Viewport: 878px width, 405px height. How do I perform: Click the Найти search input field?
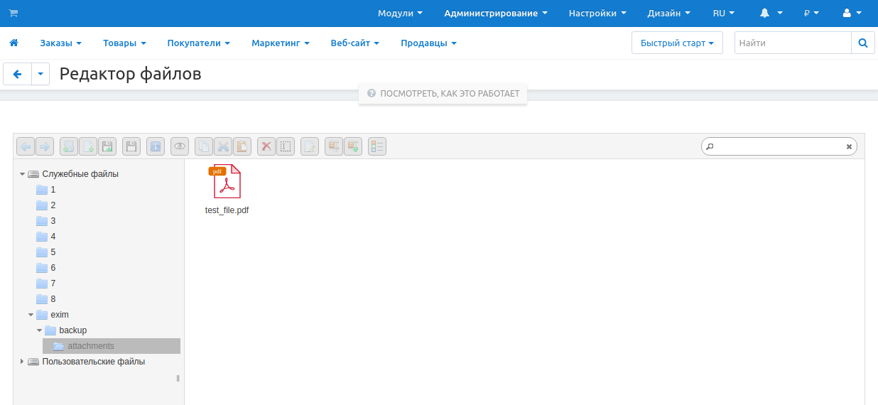pos(793,43)
